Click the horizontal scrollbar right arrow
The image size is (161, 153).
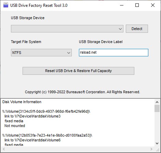[x=151, y=149]
